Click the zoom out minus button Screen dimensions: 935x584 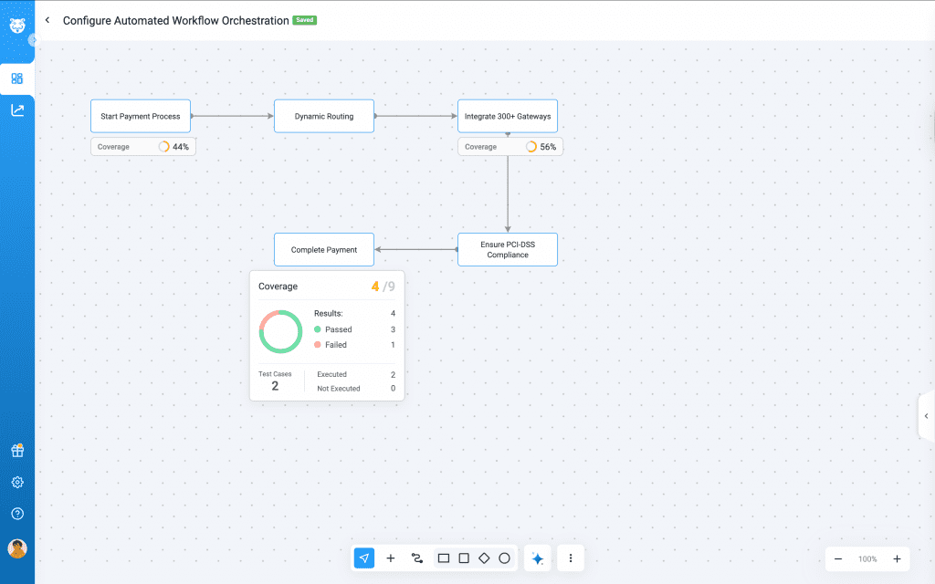[x=838, y=558]
